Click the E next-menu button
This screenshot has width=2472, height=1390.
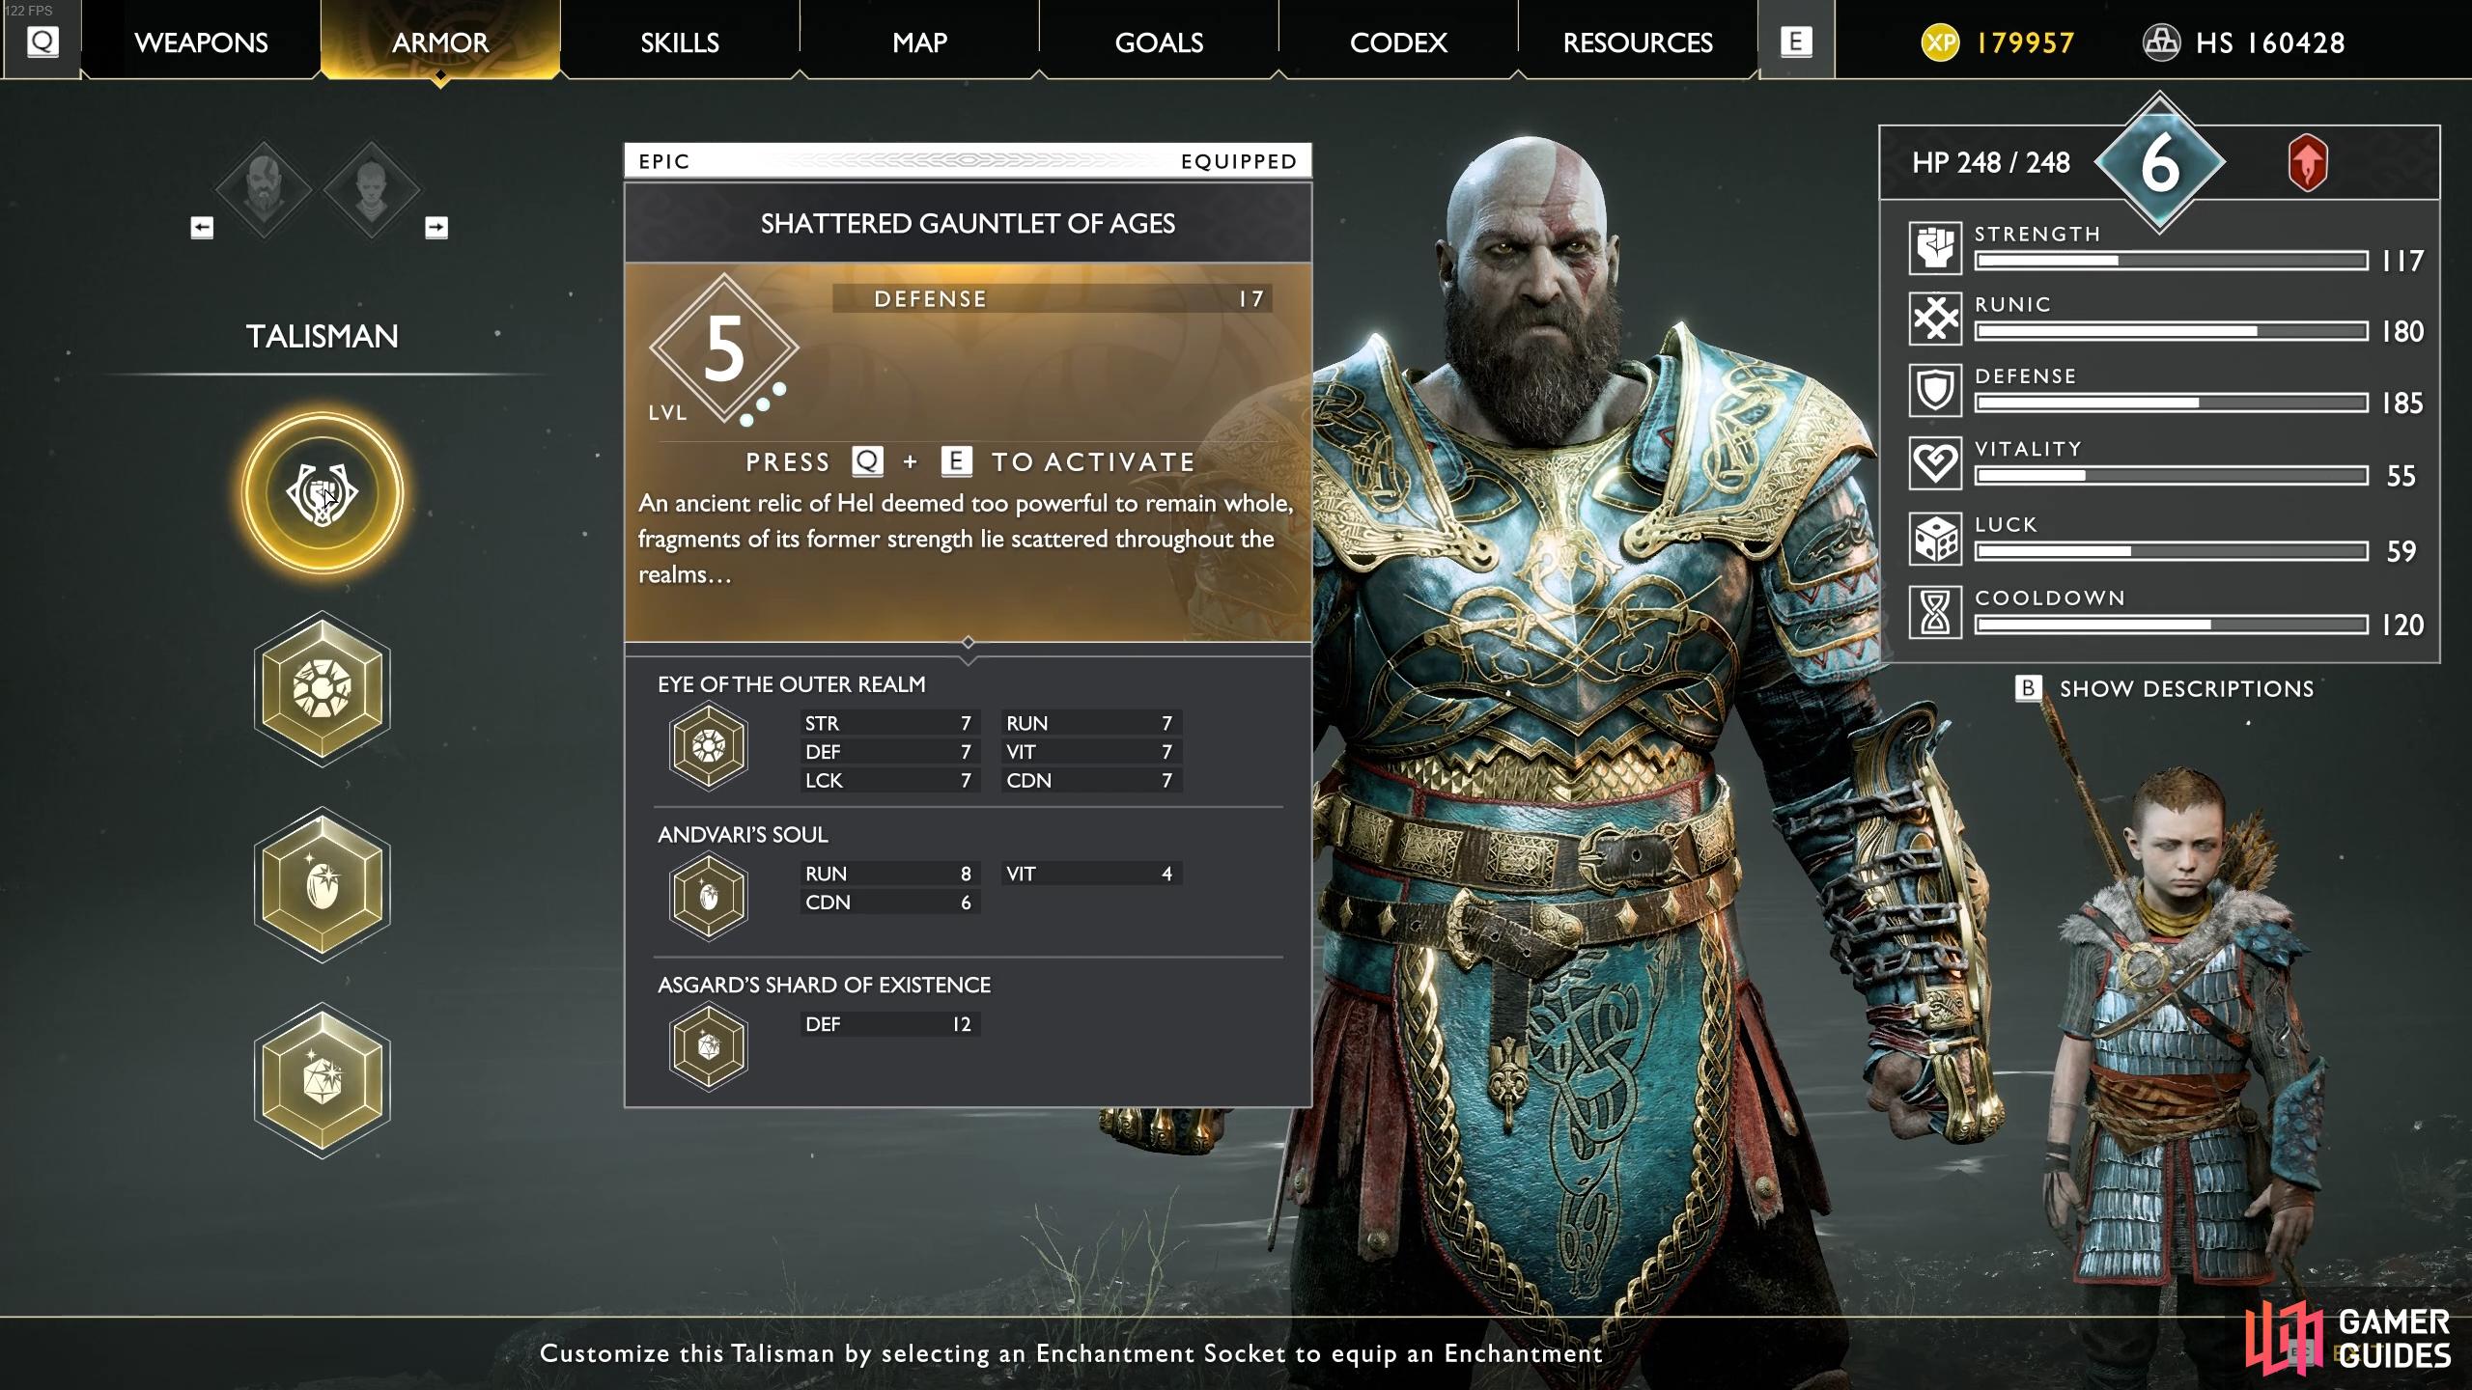[x=1796, y=42]
